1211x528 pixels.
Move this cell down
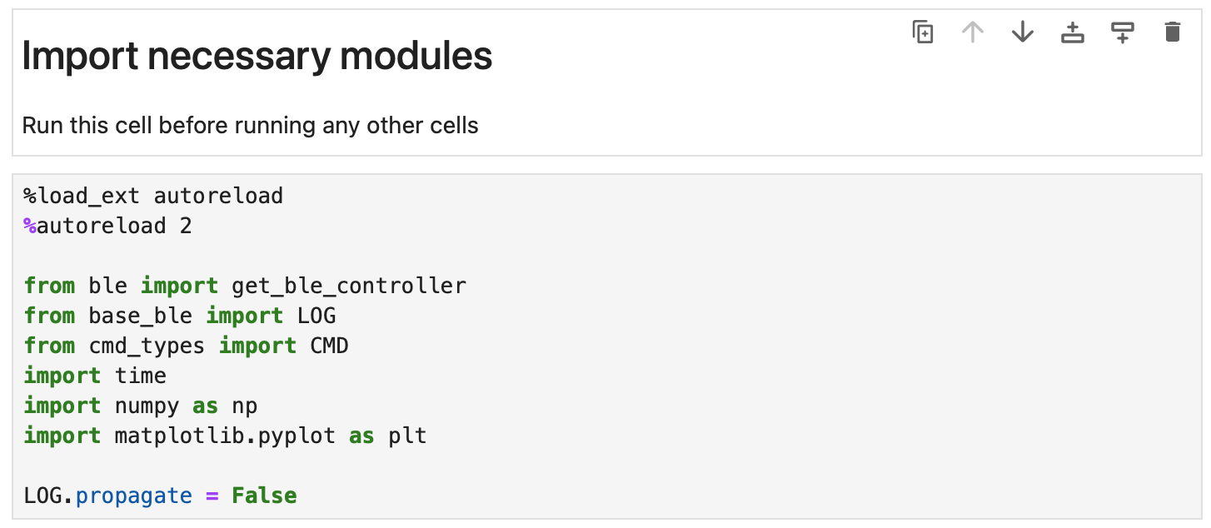coord(1023,32)
